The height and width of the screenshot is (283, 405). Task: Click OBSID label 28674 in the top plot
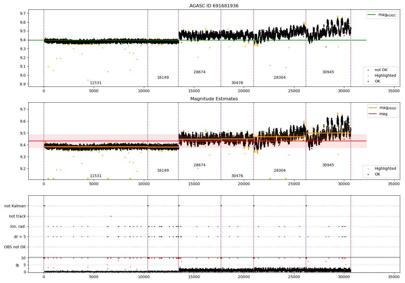click(x=200, y=72)
